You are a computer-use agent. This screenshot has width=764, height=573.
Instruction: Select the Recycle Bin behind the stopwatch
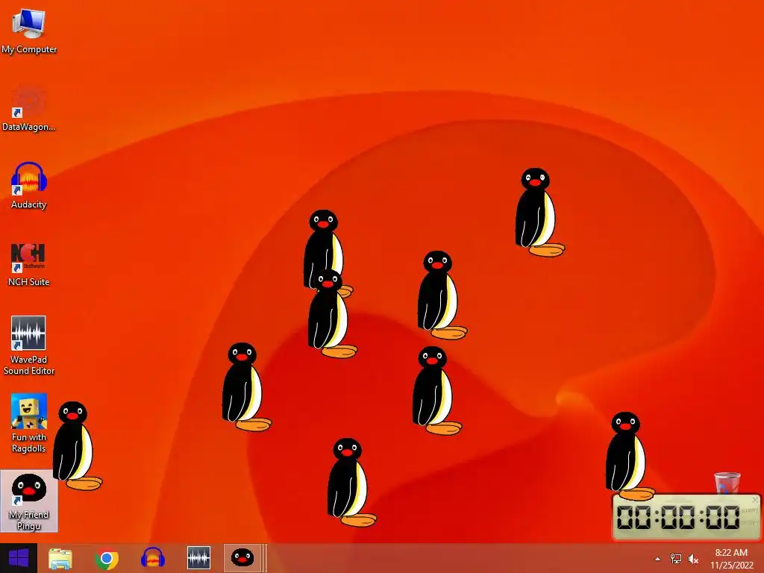click(x=727, y=483)
